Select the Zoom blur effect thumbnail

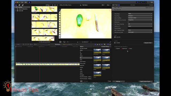coord(97,74)
